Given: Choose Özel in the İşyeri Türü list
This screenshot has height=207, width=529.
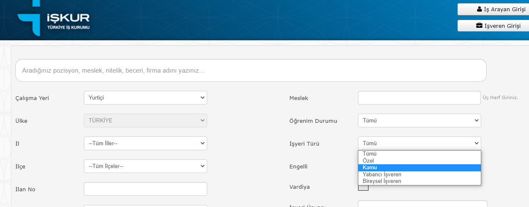Looking at the screenshot, I should tap(419, 161).
